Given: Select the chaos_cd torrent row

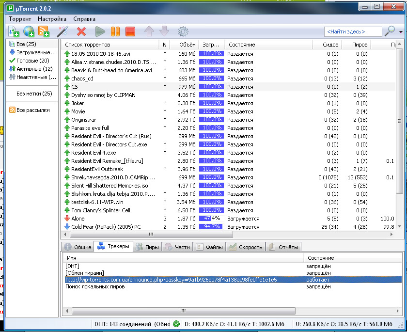Looking at the screenshot, I should (228, 79).
